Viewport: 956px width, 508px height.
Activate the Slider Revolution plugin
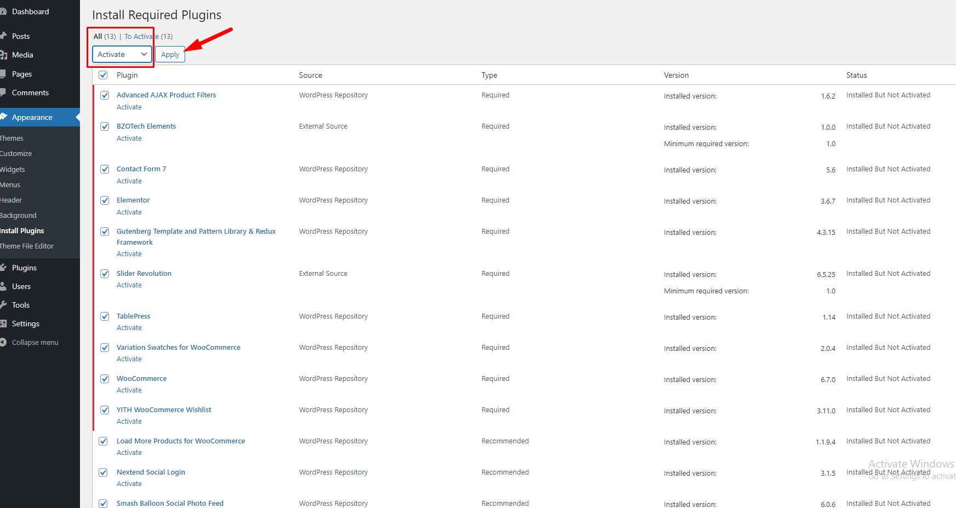[x=129, y=285]
